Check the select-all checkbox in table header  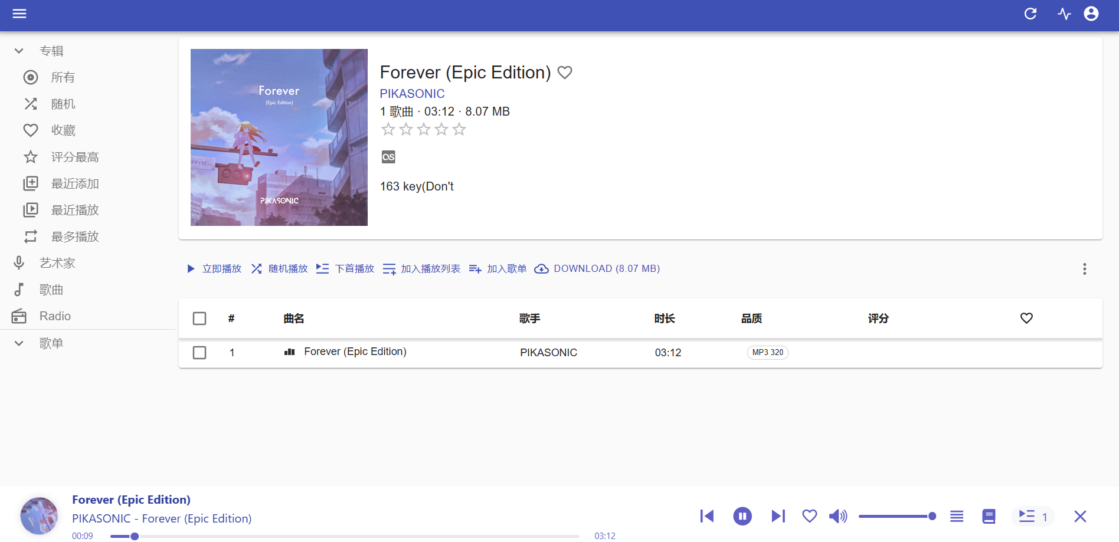pyautogui.click(x=199, y=318)
